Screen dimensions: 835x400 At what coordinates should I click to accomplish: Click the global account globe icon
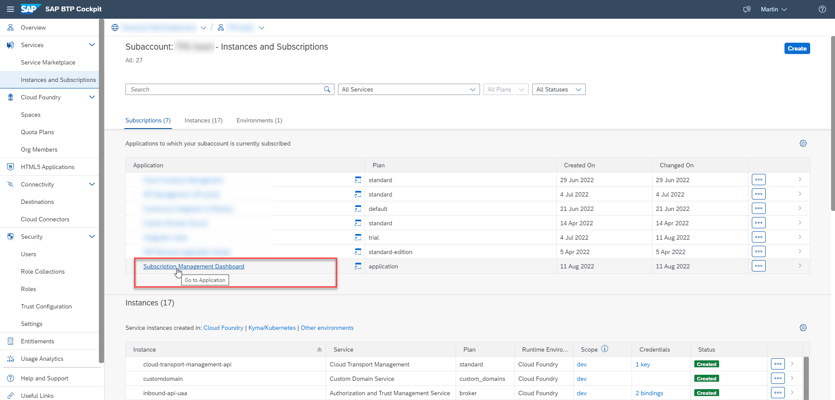(115, 27)
